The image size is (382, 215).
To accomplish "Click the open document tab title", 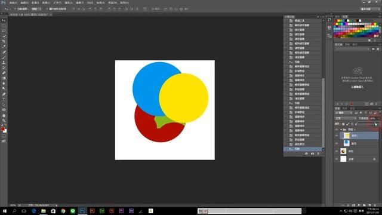I will (x=29, y=14).
